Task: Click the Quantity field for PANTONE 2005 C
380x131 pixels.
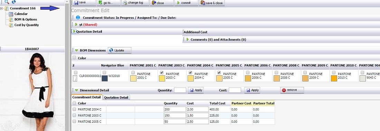Action: point(175,122)
